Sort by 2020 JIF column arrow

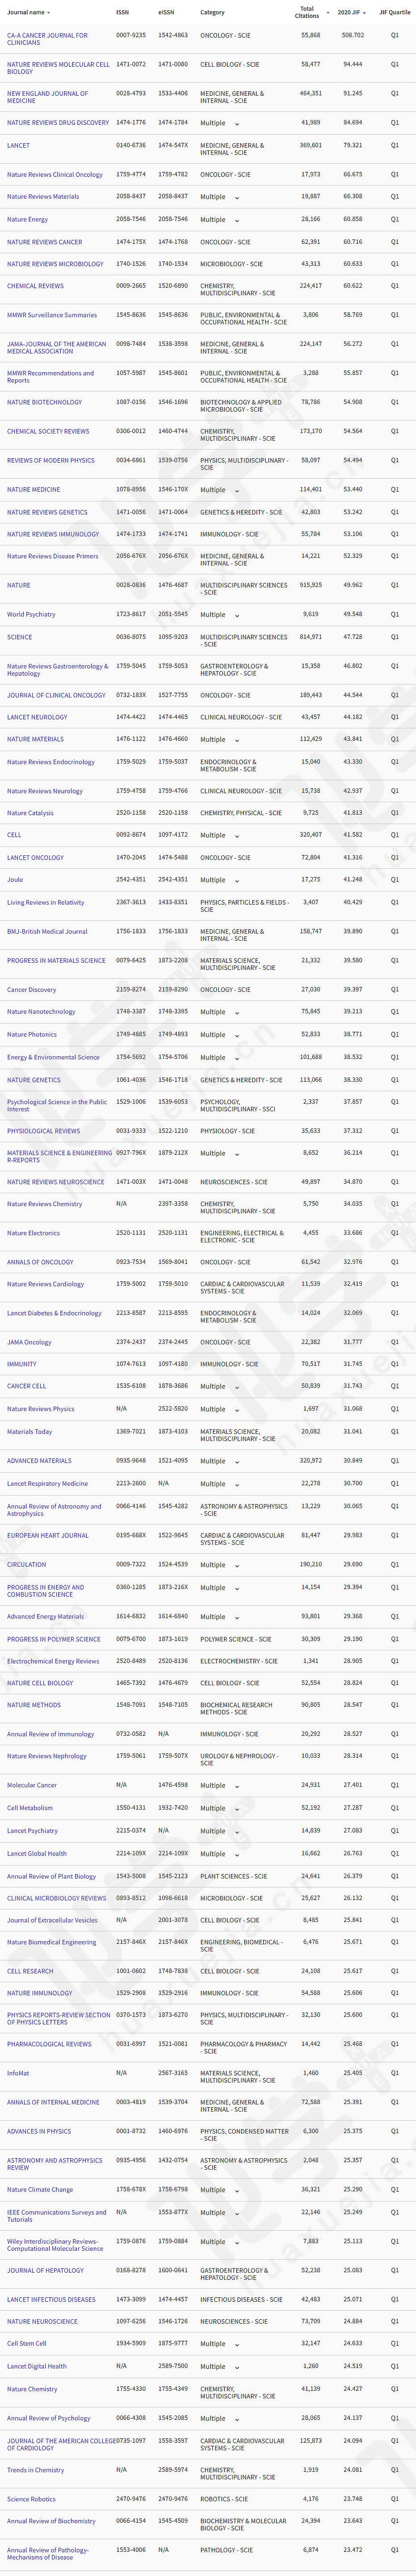pyautogui.click(x=364, y=13)
